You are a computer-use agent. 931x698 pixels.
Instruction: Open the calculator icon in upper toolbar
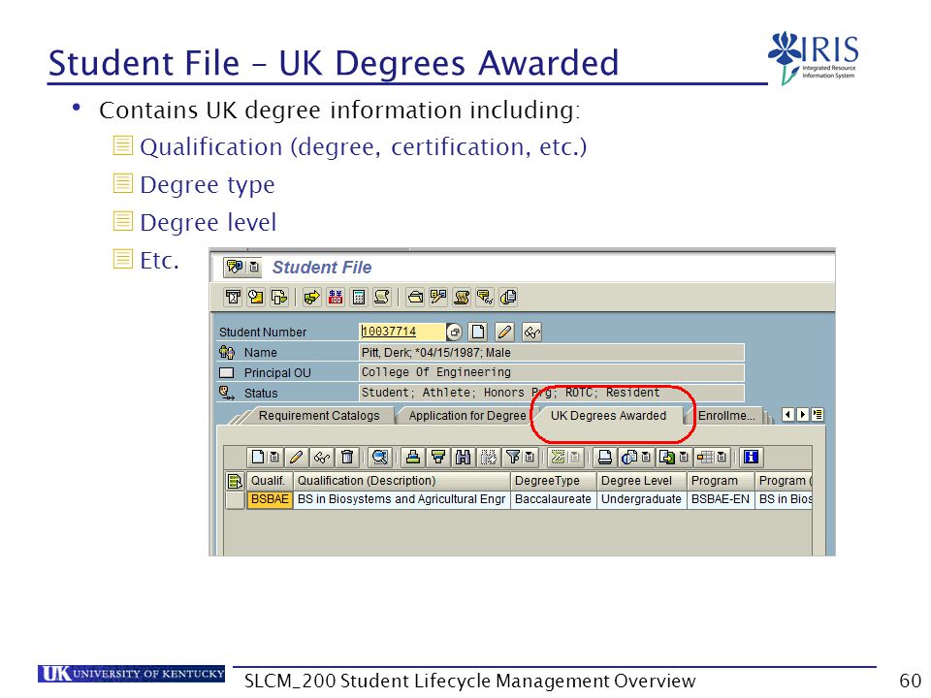click(x=359, y=297)
